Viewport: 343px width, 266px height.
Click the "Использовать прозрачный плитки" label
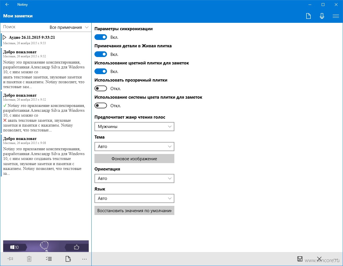131,80
